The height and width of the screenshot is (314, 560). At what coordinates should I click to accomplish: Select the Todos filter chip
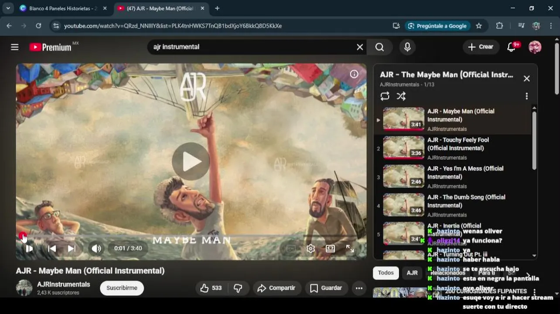pos(386,273)
